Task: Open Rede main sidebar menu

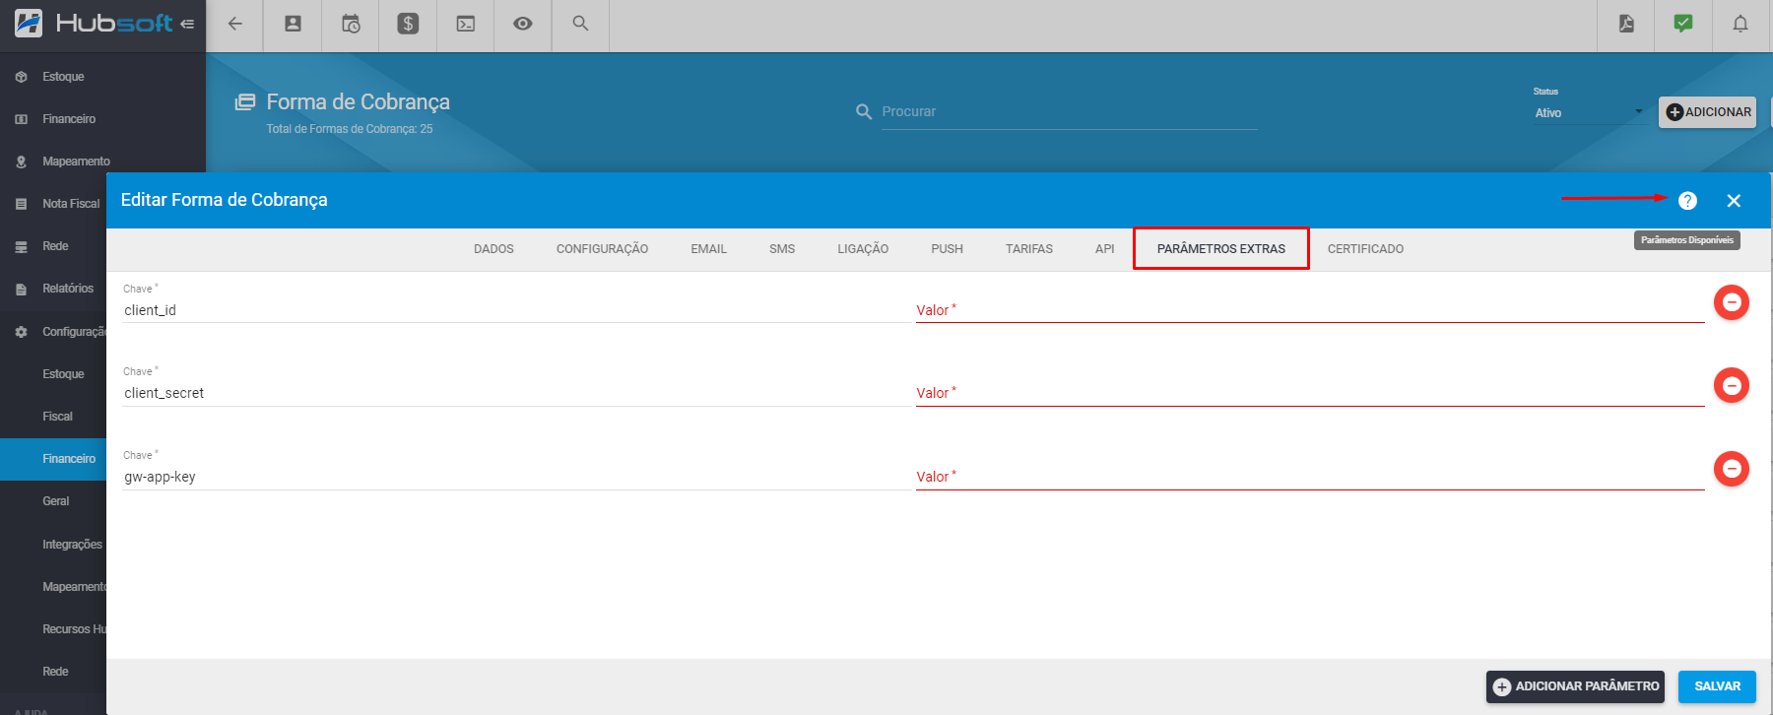Action: [x=55, y=246]
